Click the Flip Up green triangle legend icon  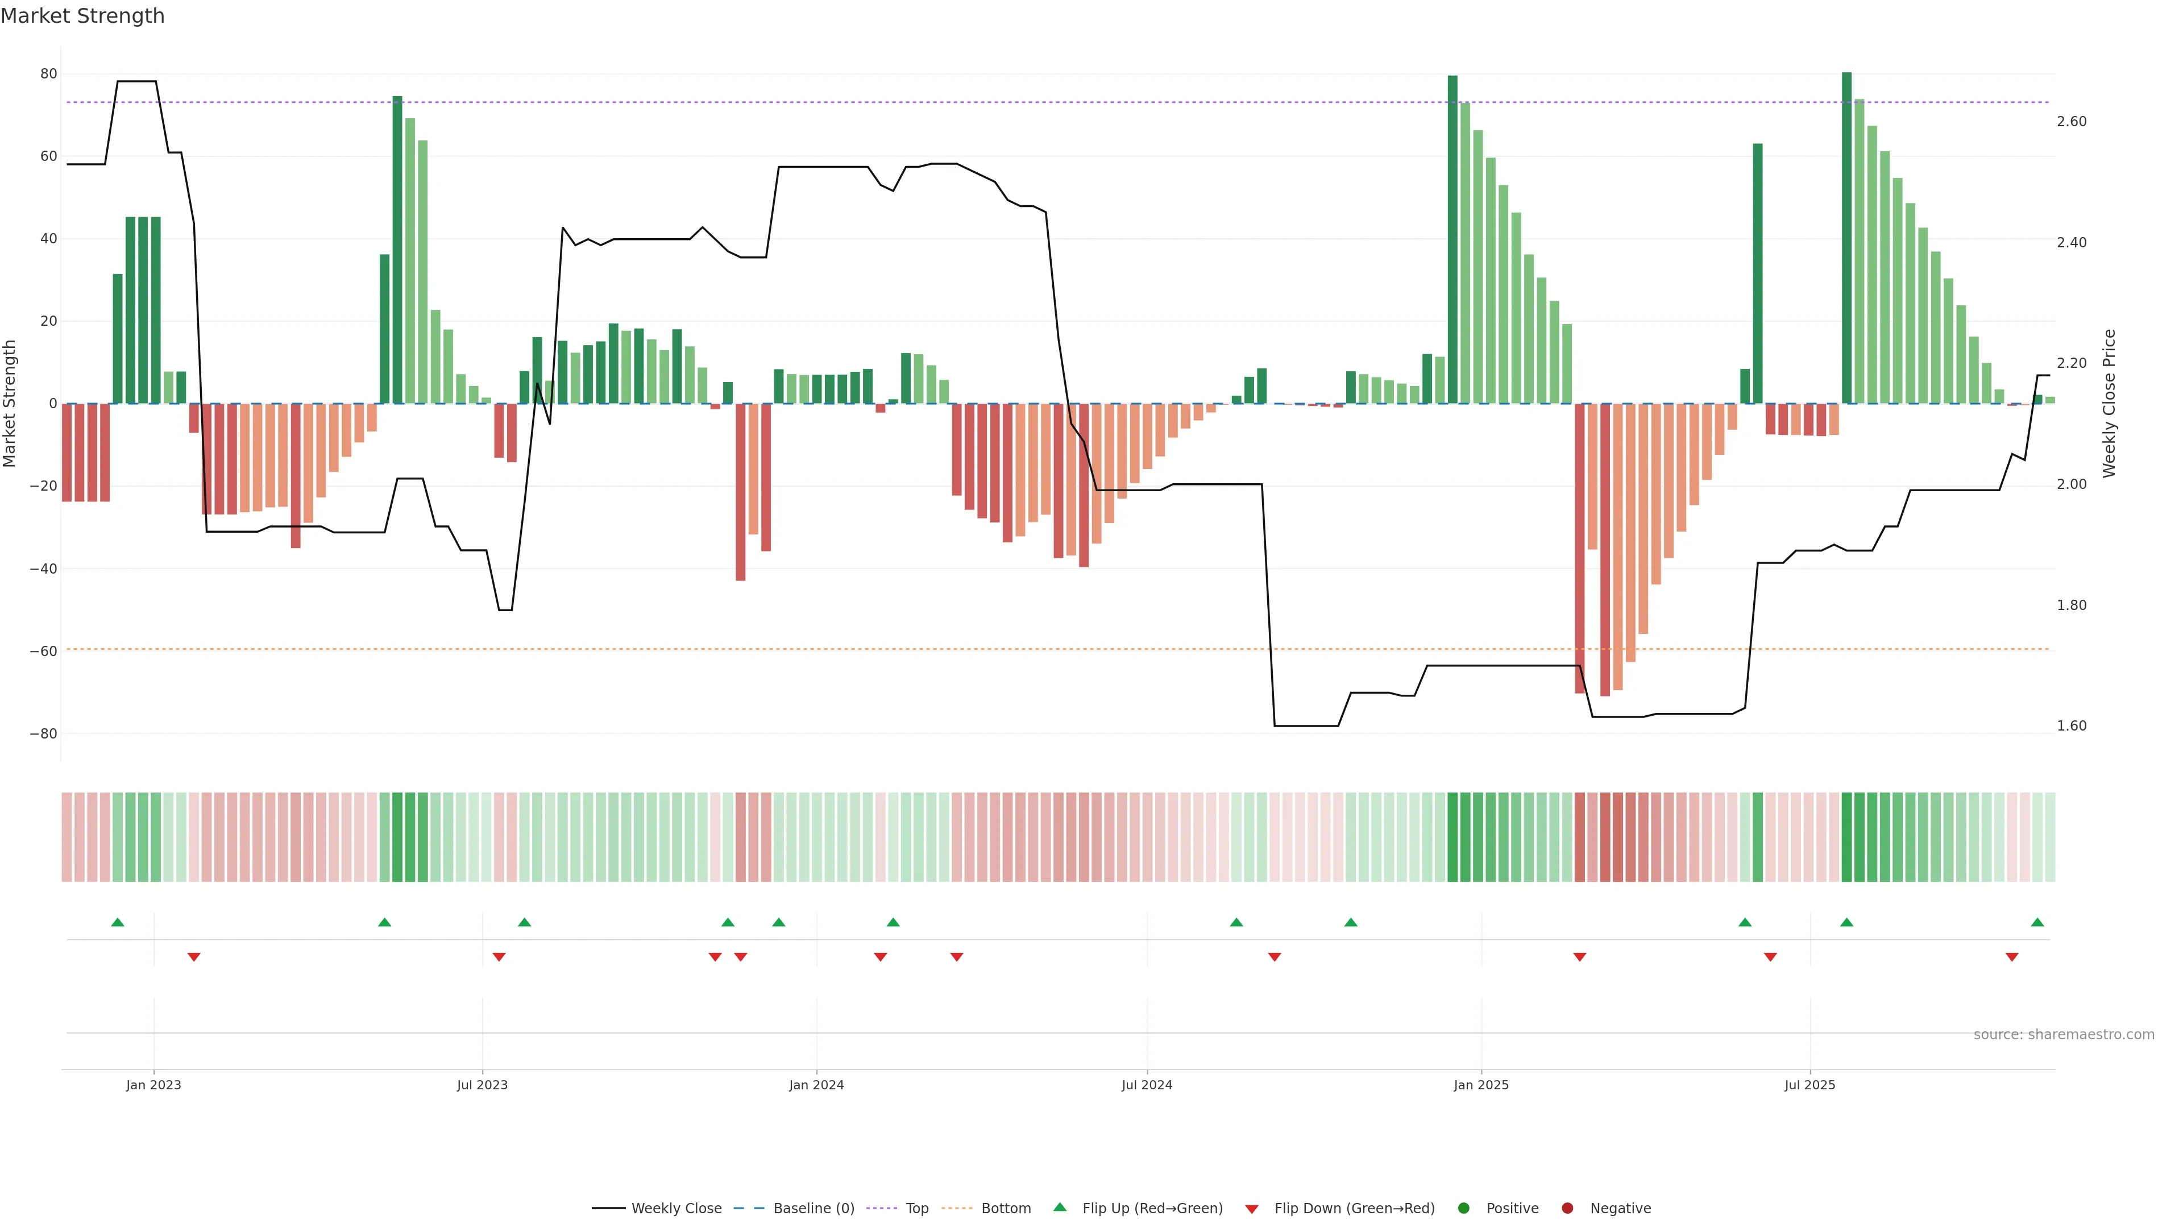click(1059, 1207)
